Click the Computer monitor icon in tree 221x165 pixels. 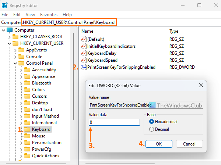tap(10, 30)
